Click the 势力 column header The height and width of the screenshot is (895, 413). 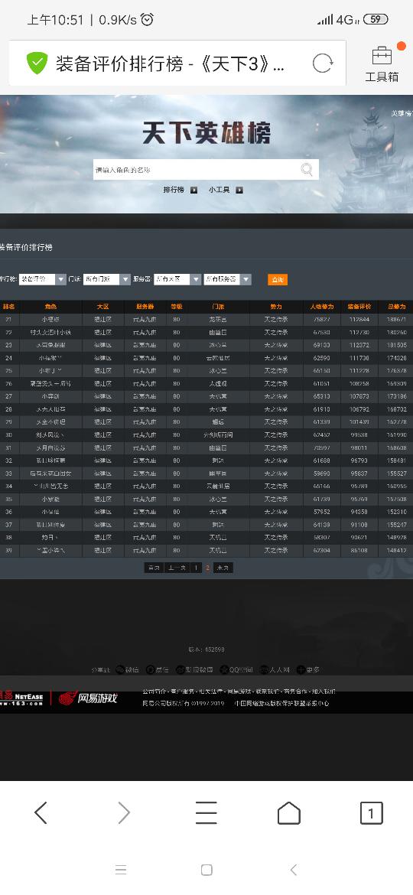tap(276, 307)
